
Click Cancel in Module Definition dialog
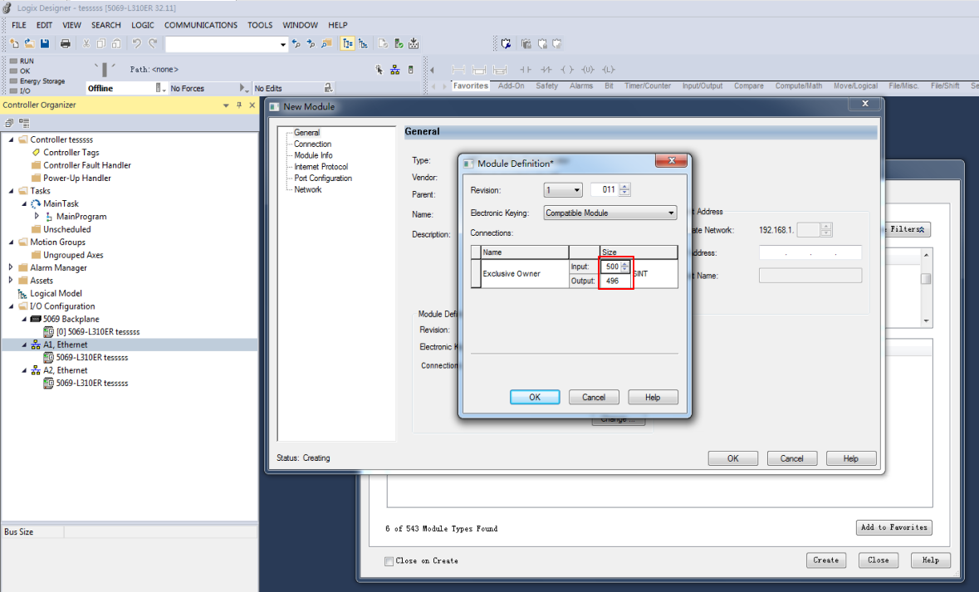click(594, 397)
